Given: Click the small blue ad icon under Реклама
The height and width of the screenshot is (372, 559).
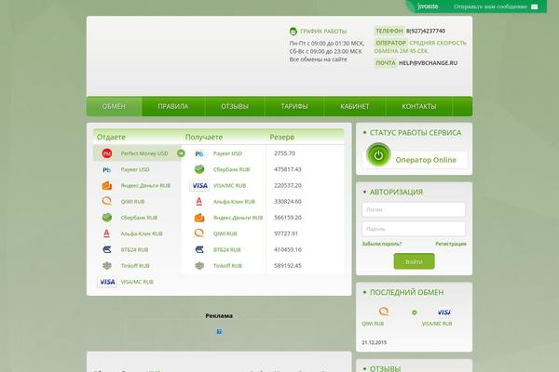Looking at the screenshot, I should coord(219,331).
